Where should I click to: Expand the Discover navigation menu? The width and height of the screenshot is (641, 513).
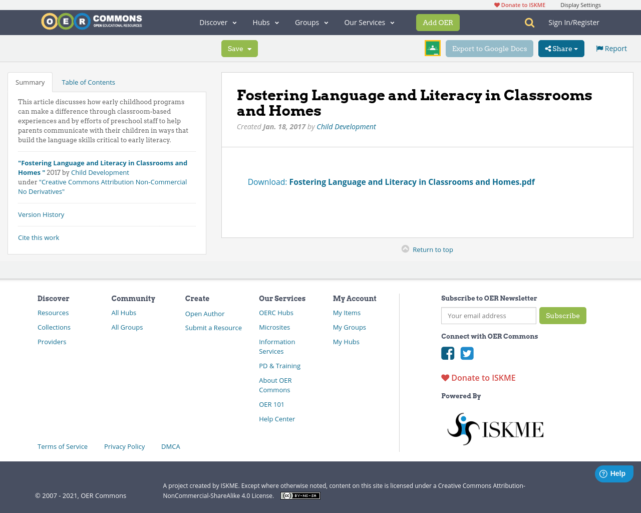pos(218,23)
